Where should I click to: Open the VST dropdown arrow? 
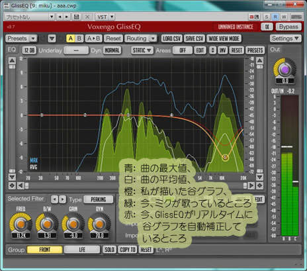tap(112, 17)
